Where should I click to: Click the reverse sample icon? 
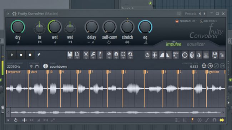147,55
